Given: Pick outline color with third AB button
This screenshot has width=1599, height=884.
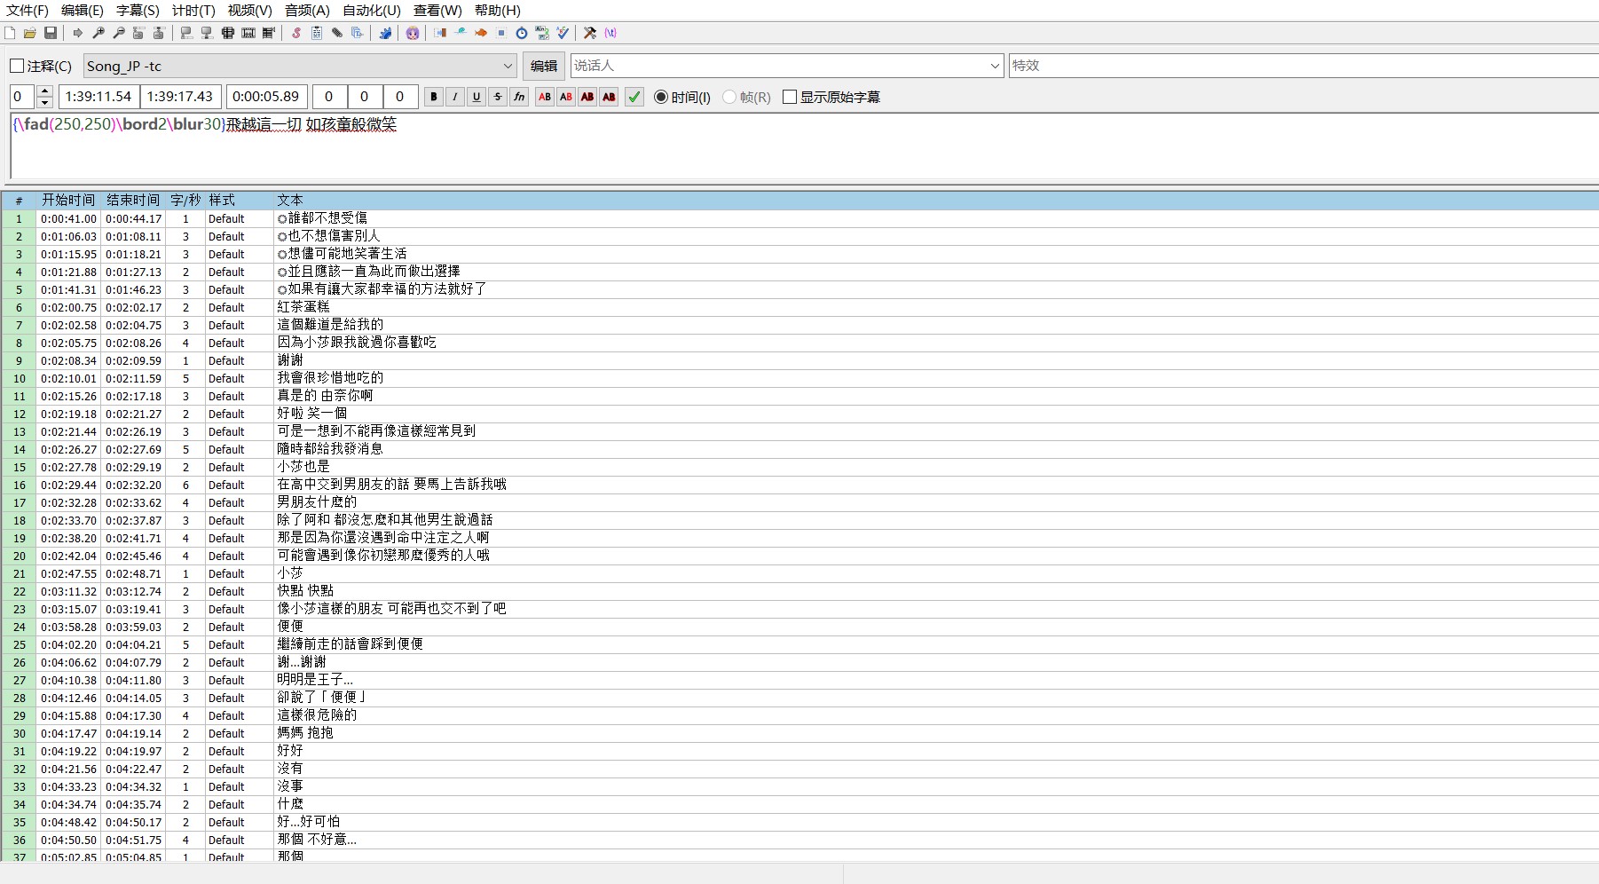Looking at the screenshot, I should click(587, 97).
